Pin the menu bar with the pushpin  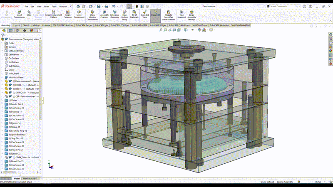click(70, 6)
